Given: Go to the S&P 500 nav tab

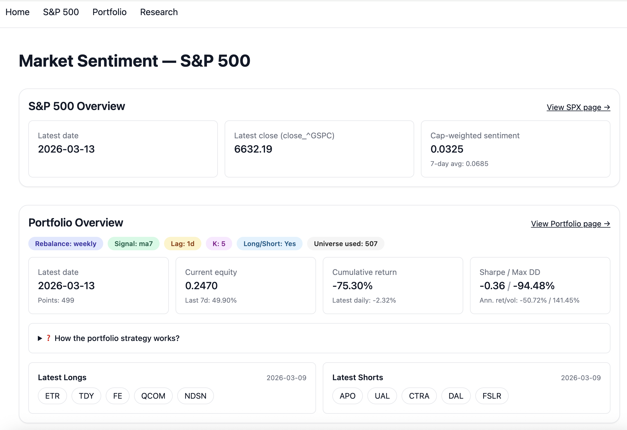Looking at the screenshot, I should click(61, 12).
